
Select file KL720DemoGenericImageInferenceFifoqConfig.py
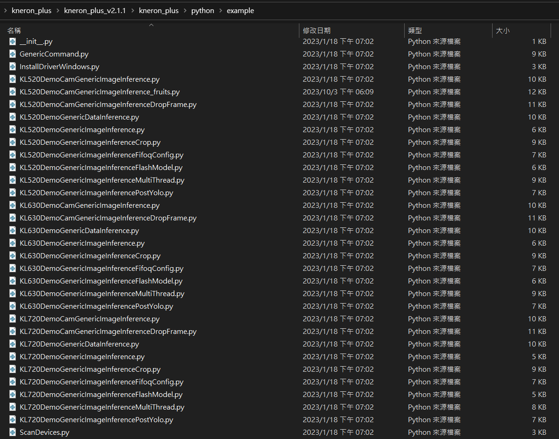click(101, 382)
